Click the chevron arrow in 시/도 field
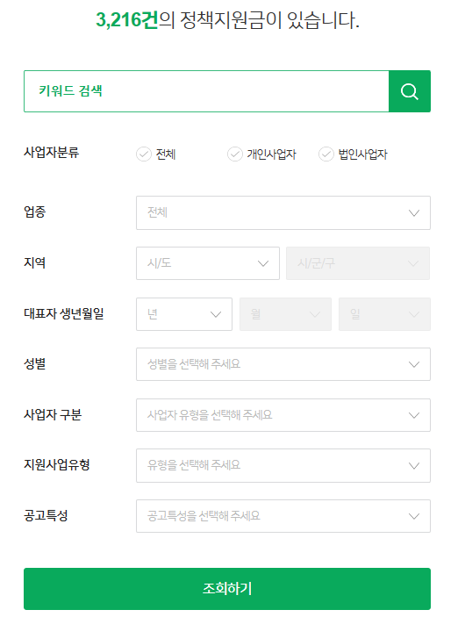Viewport: 465px width, 617px height. (x=263, y=263)
